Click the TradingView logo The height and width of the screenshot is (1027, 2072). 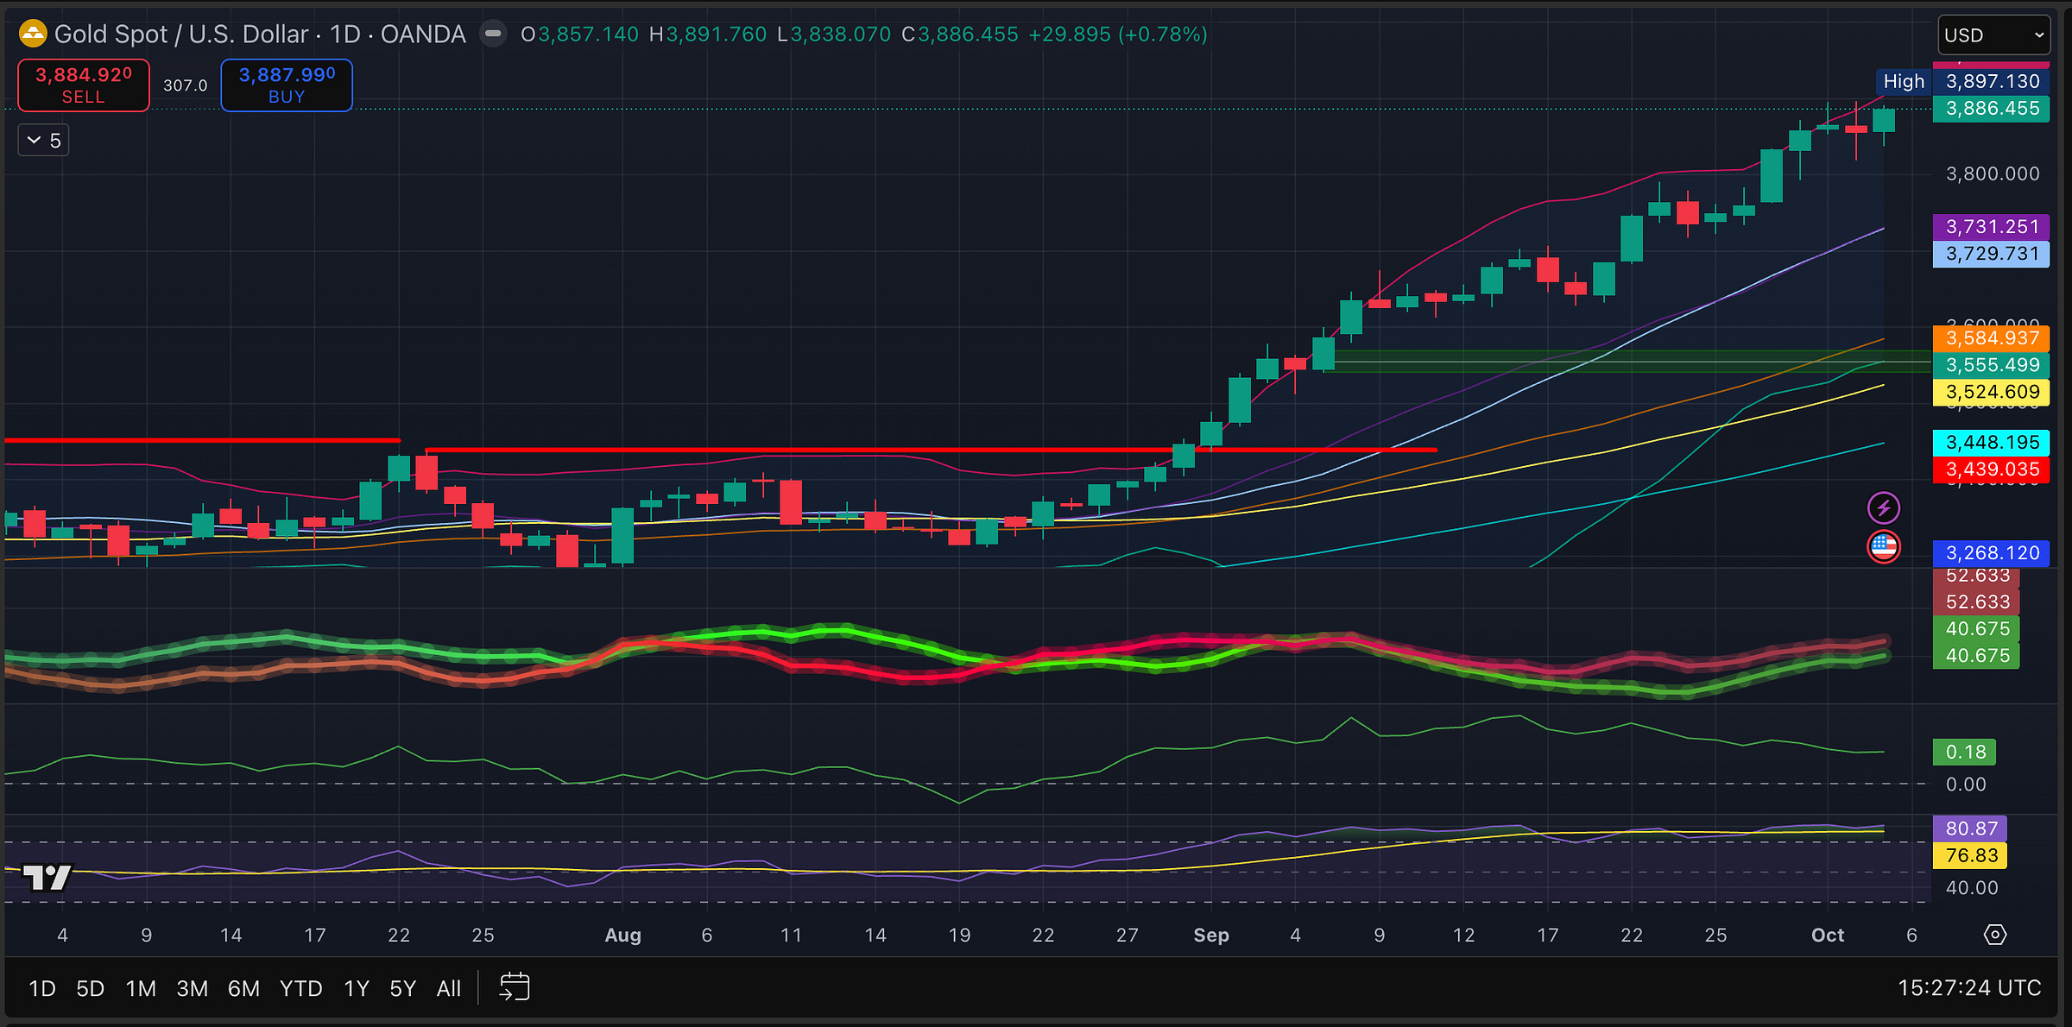(47, 878)
